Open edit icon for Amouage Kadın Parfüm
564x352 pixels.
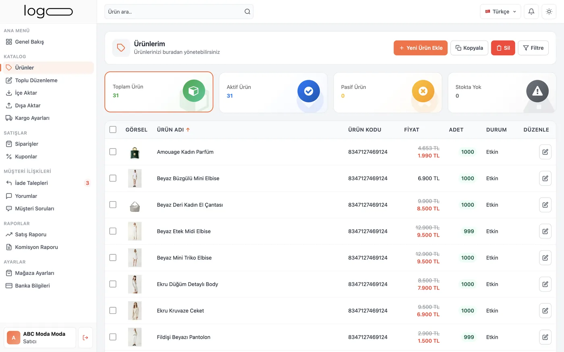pyautogui.click(x=545, y=152)
